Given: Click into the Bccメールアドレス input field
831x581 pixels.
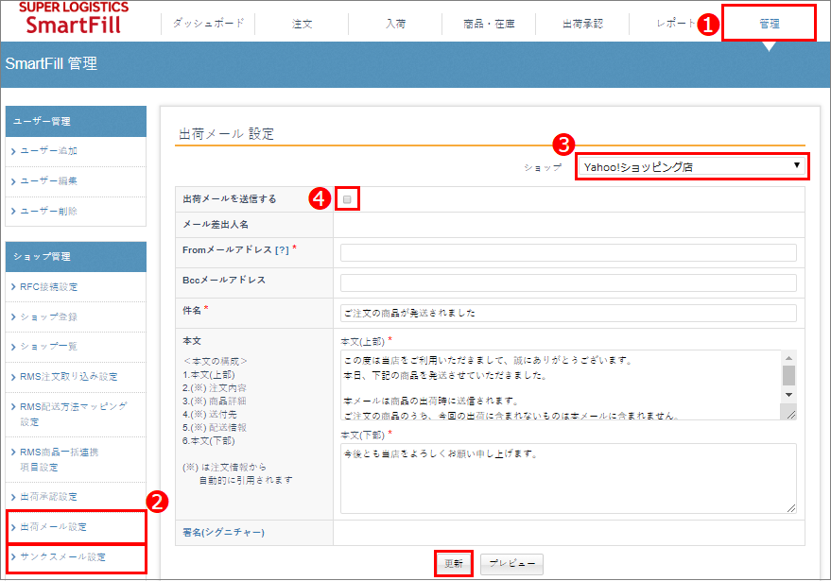Looking at the screenshot, I should point(567,282).
